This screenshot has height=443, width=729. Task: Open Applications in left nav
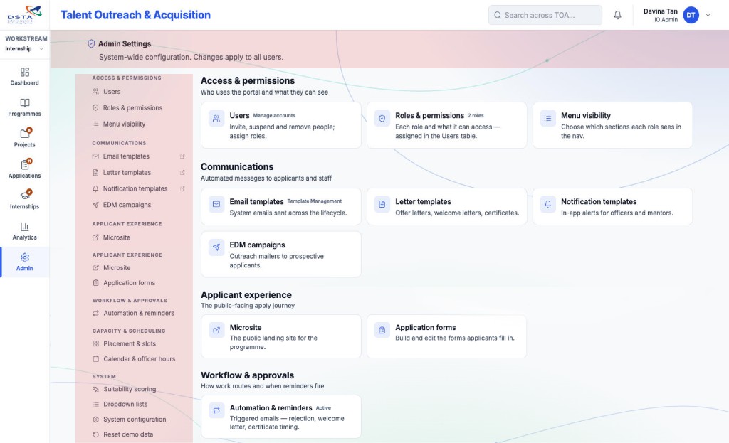click(25, 169)
